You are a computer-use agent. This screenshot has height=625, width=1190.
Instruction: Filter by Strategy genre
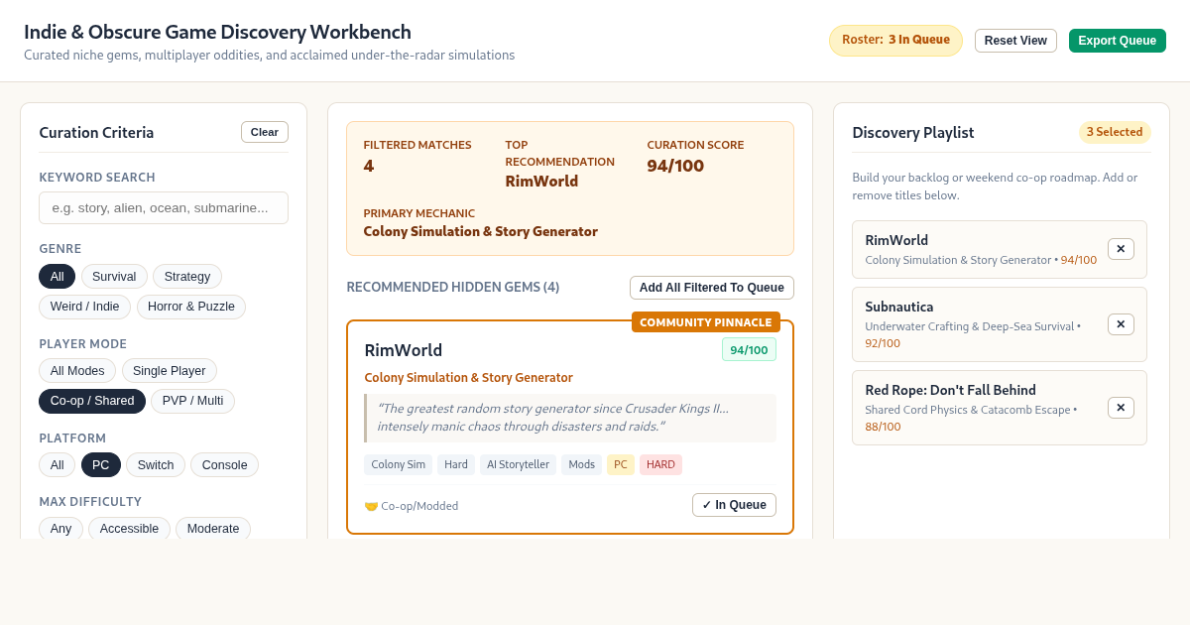tap(187, 277)
